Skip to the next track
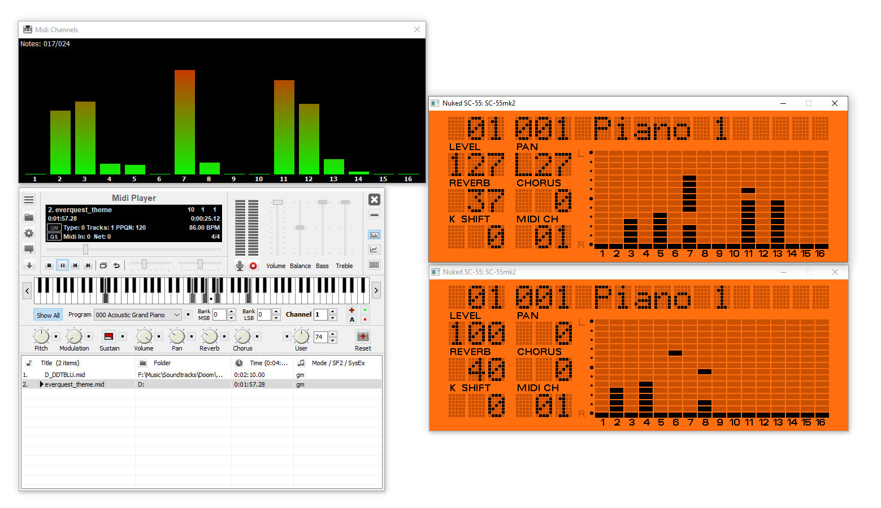The width and height of the screenshot is (881, 508). coord(88,265)
